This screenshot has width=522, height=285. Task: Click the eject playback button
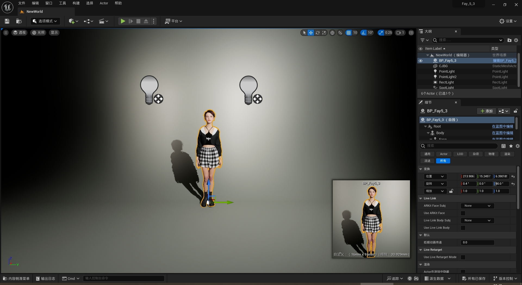(x=146, y=21)
